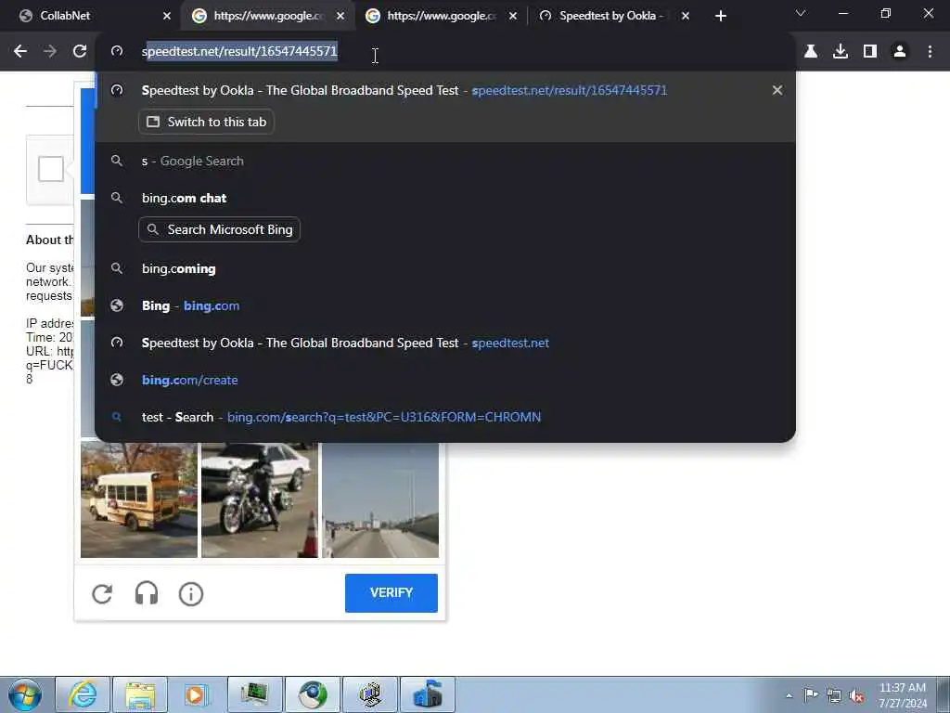Open Windows Media Player from taskbar
Viewport: 950px width, 713px height.
click(197, 694)
